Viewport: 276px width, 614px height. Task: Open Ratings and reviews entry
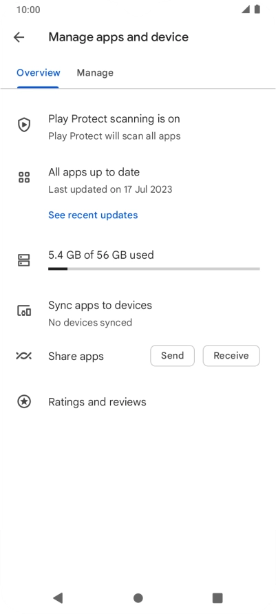tap(138, 402)
